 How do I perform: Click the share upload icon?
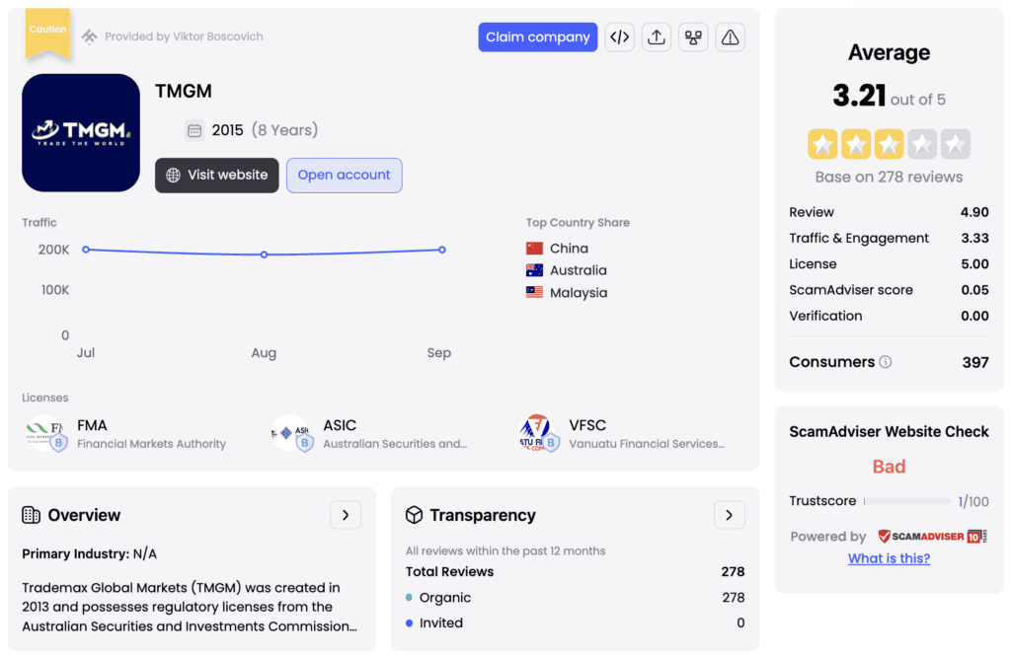point(657,37)
